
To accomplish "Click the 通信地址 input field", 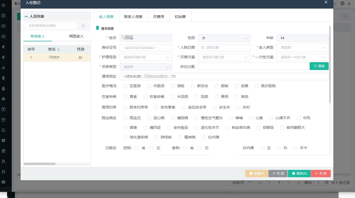I will pyautogui.click(x=224, y=76).
